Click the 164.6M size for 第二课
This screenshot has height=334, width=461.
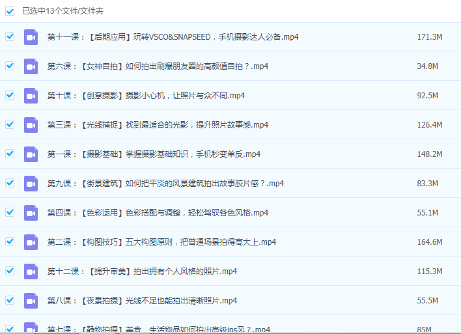point(429,242)
